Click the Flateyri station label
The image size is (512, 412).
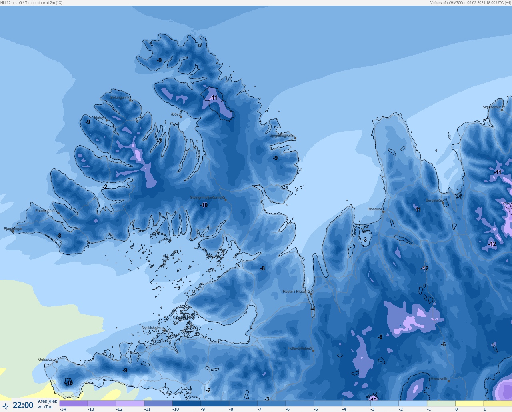click(x=100, y=118)
